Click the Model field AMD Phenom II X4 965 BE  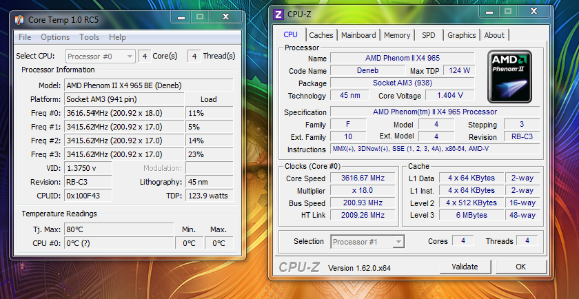(x=148, y=85)
